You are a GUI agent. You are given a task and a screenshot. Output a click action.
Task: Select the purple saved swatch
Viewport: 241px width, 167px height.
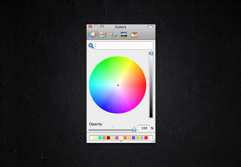[x=134, y=138]
